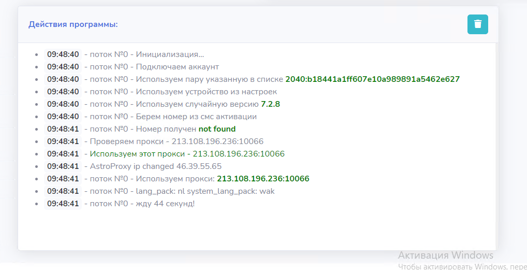Select the "AstroProxy ip changed 46.39.55.65" line

tap(155, 166)
